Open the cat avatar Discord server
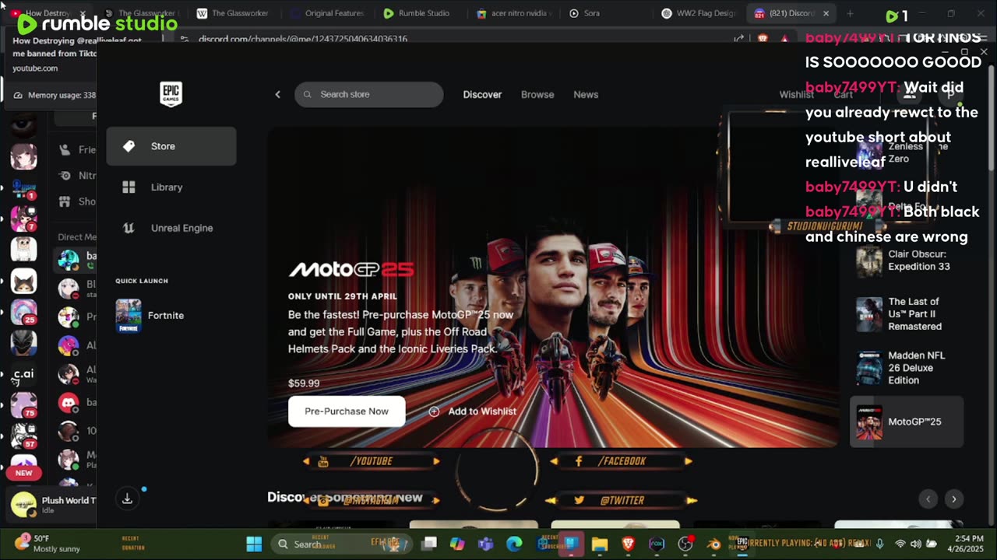 tap(23, 281)
